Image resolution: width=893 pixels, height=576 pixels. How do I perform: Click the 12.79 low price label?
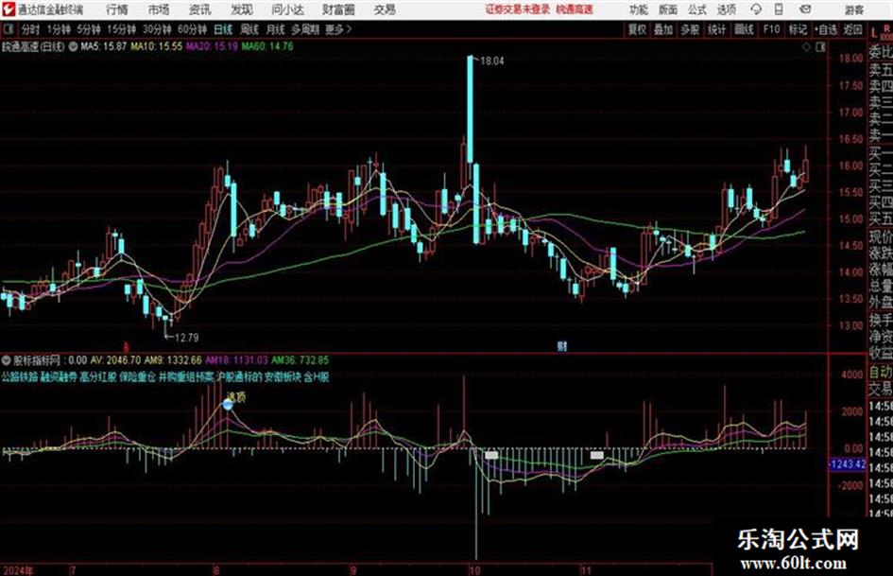pos(187,338)
